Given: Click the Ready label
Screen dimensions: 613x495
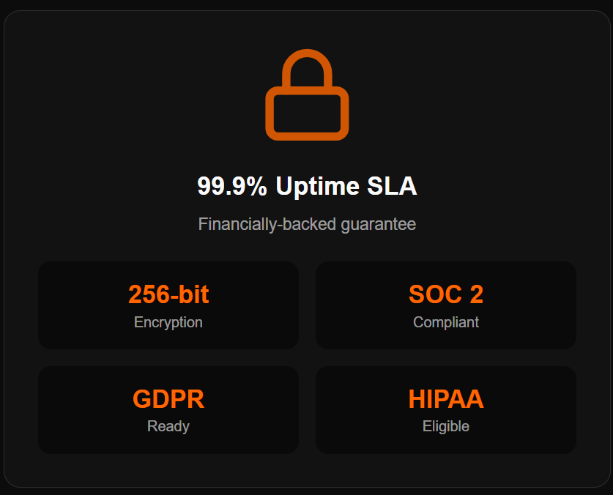Looking at the screenshot, I should [168, 426].
